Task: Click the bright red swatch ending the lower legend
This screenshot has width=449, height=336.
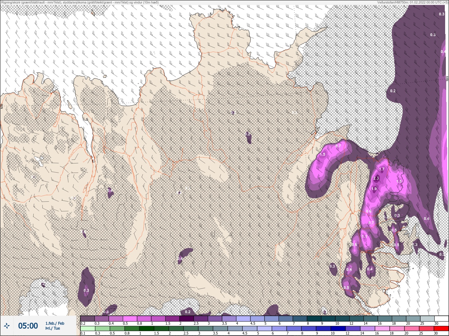Action: click(x=441, y=329)
